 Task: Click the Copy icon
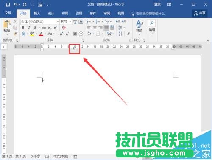[15, 28]
